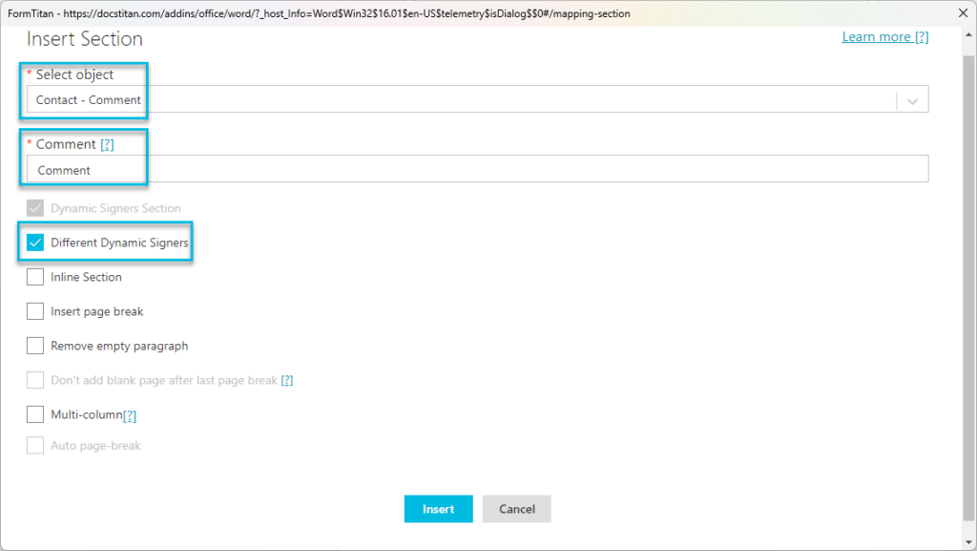Tick the Remove empty paragraph checkbox
Viewport: 977px width, 551px height.
[35, 346]
